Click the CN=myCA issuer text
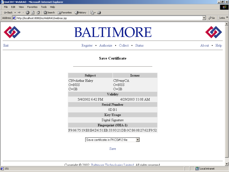 pos(121,81)
